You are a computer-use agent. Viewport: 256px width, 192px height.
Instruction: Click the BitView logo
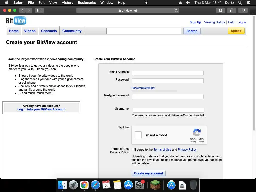click(x=16, y=21)
